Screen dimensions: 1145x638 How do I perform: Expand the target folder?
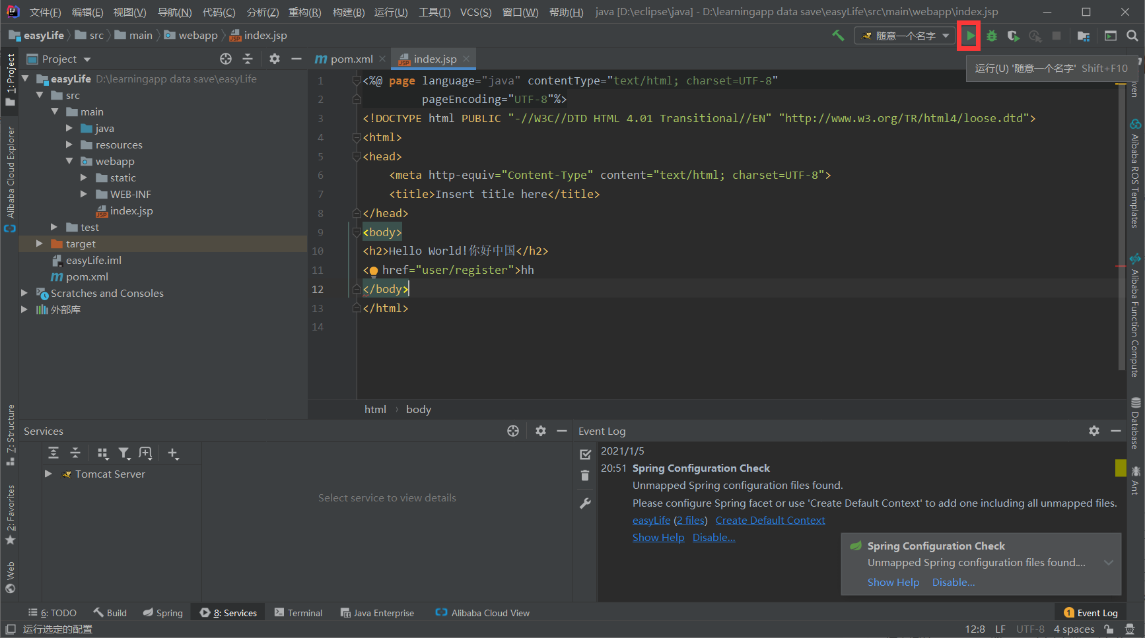pos(40,243)
